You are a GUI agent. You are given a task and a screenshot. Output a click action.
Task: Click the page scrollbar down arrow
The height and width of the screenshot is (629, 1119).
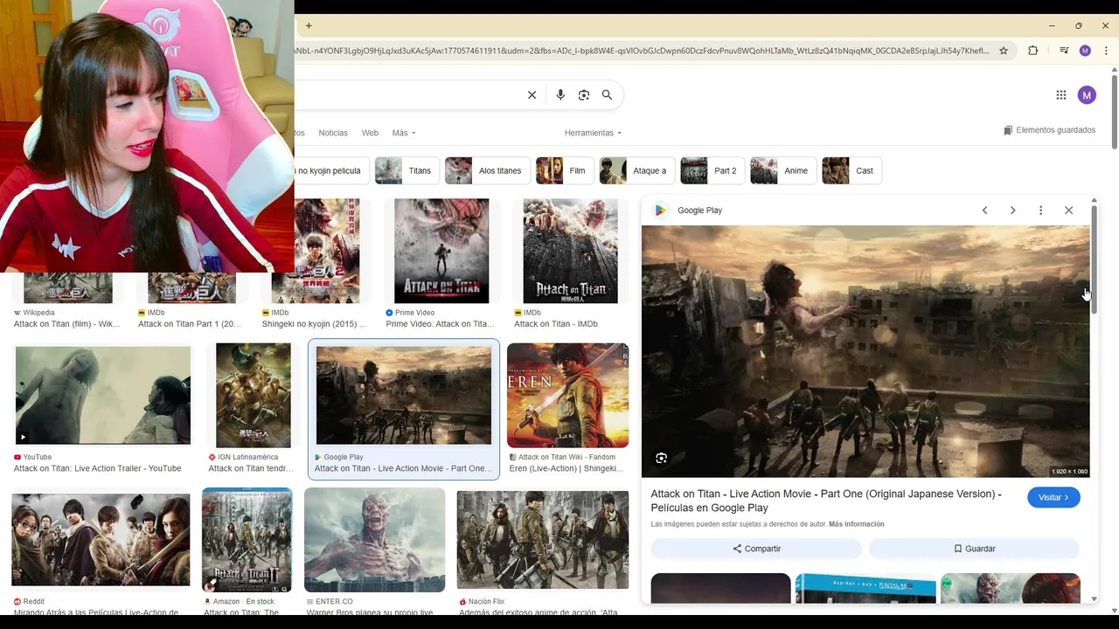click(1114, 609)
